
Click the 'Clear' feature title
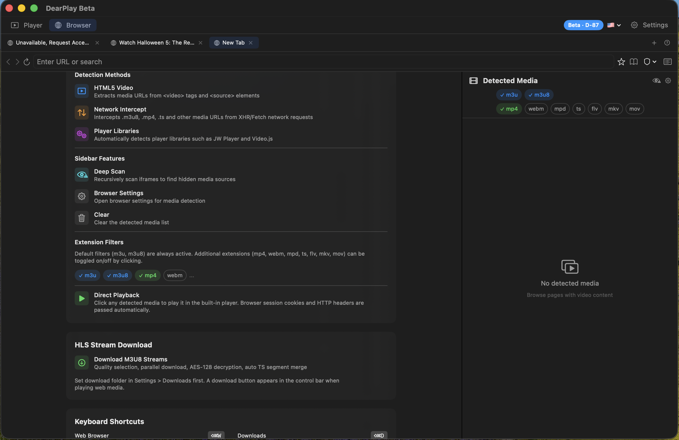click(x=102, y=214)
